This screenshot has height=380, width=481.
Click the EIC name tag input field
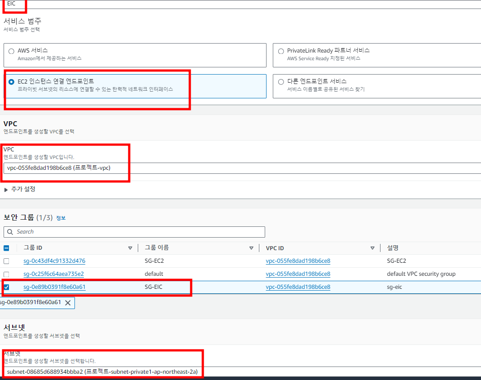click(242, 4)
